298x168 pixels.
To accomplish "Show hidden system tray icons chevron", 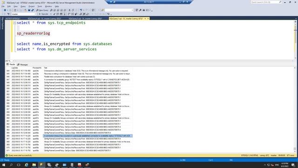I will tap(265, 165).
